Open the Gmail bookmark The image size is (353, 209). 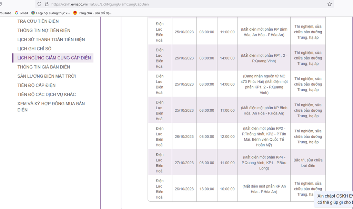(x=21, y=13)
